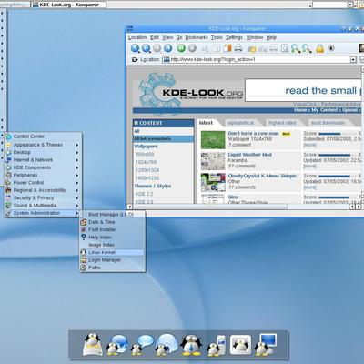Launch the penguin globe browser dock icon
This screenshot has width=364, height=364.
point(117,345)
